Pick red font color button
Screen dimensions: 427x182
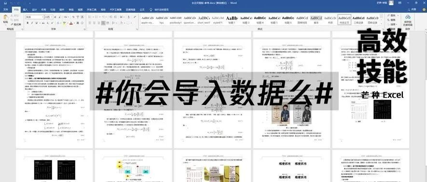pos(71,23)
